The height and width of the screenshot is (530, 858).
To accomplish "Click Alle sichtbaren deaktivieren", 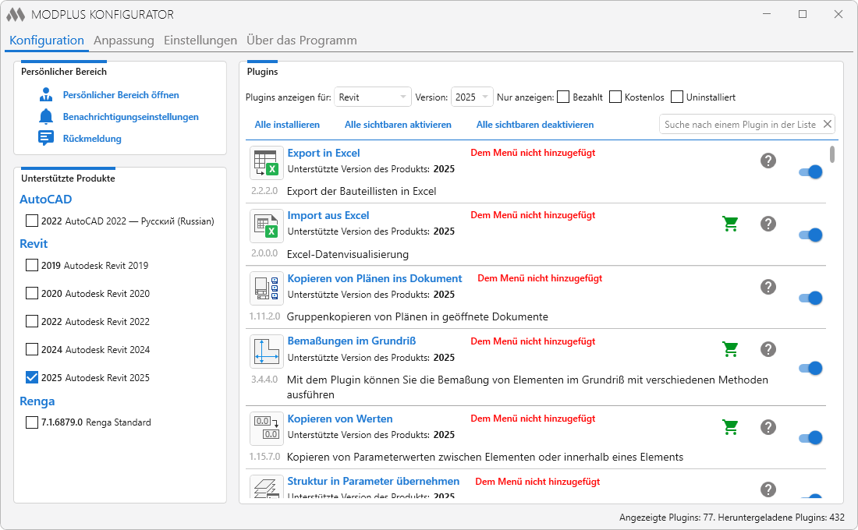I will (534, 125).
